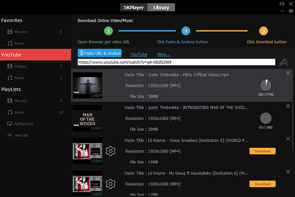
Task: Click the My Dawg video title text
Action: pos(186,173)
